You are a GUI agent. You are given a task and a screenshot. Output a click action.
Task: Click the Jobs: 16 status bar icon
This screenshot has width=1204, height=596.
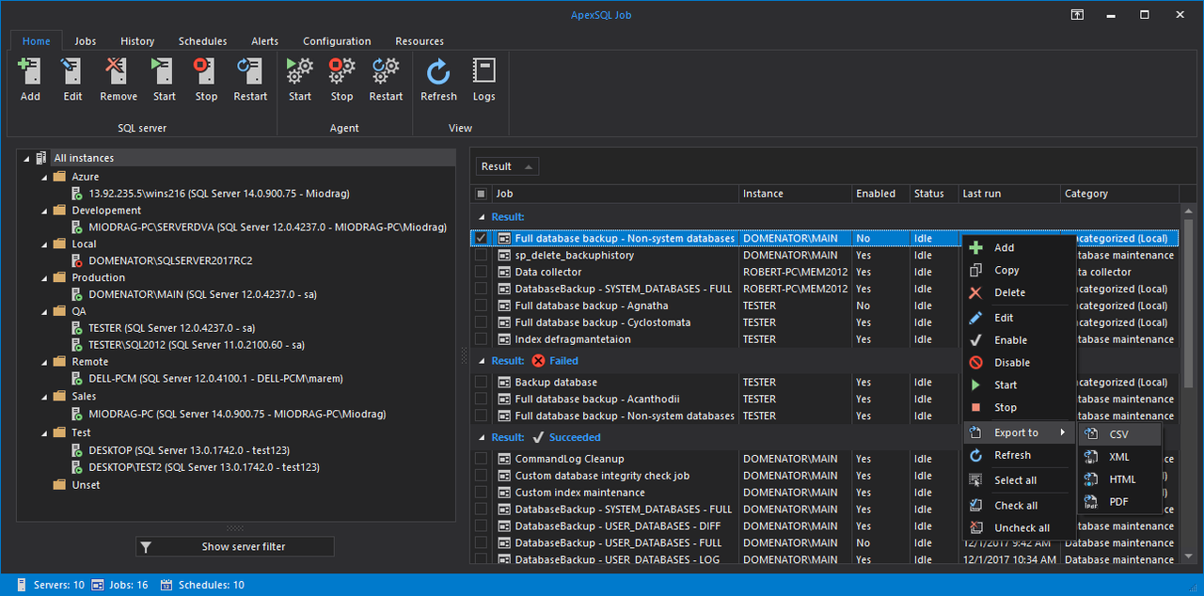click(97, 585)
